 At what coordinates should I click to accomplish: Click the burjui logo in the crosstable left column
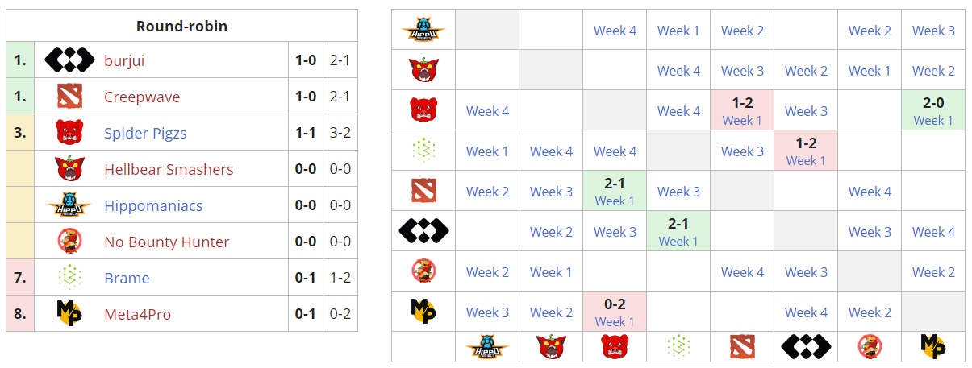[x=423, y=232]
